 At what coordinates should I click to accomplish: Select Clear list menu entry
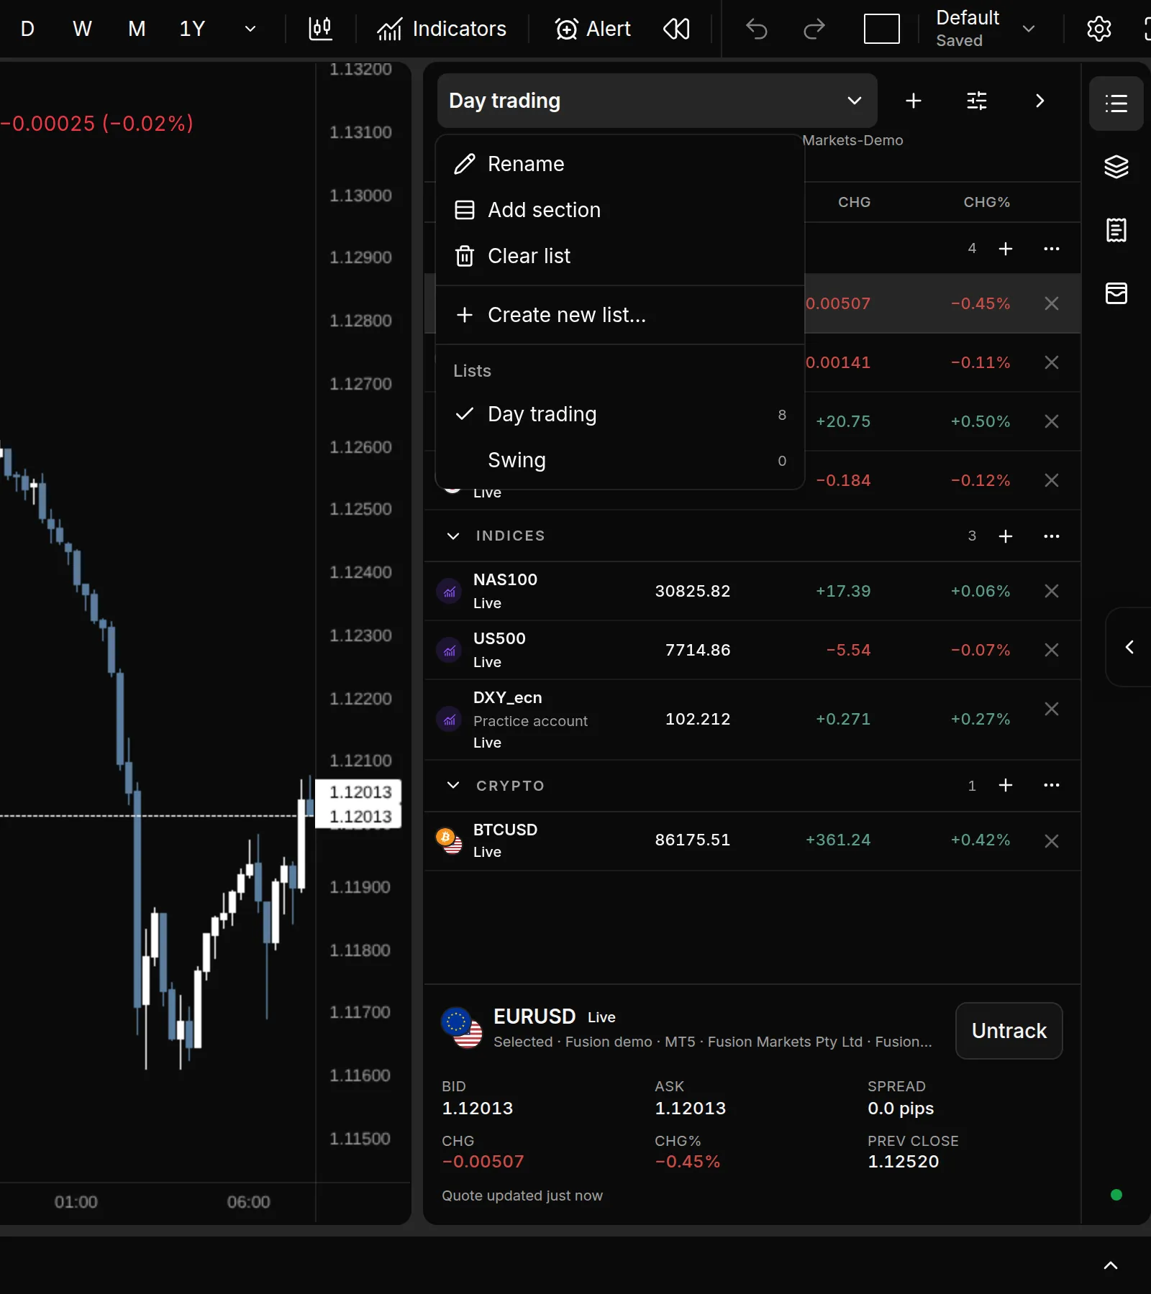click(x=619, y=256)
